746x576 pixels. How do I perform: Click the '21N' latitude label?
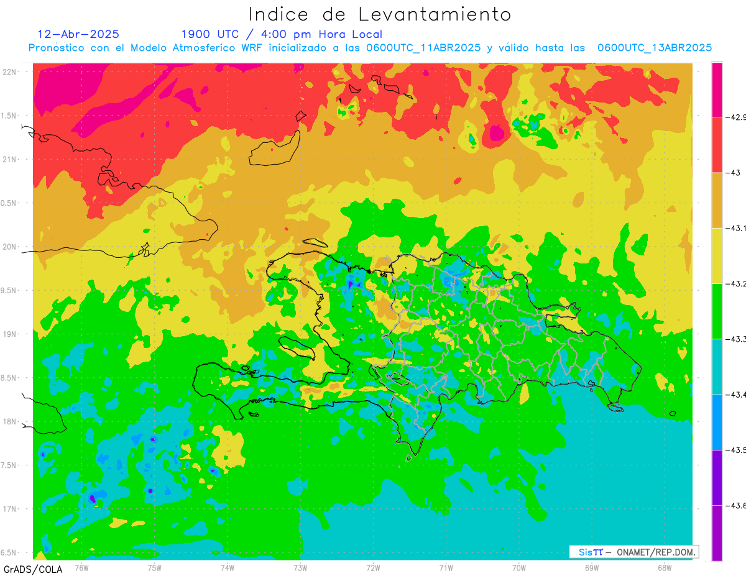(10, 160)
